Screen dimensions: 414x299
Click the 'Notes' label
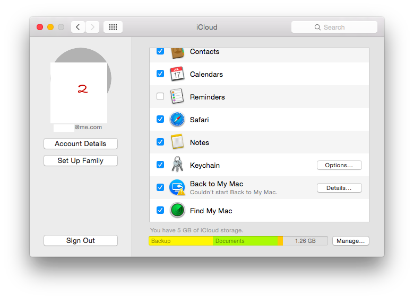point(200,142)
